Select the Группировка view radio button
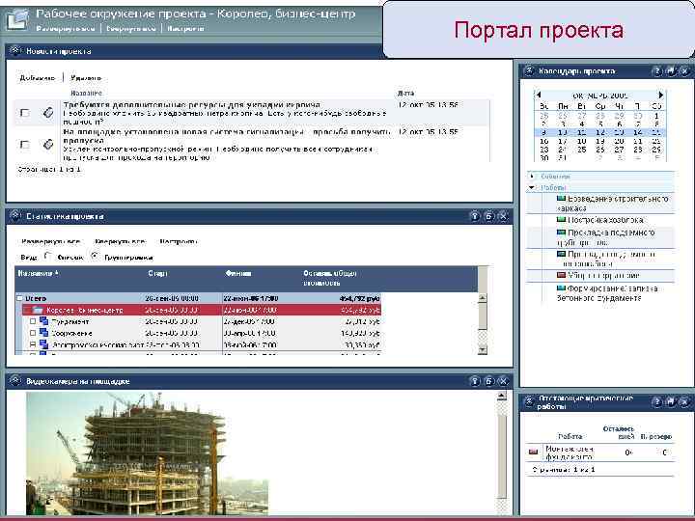 click(95, 256)
